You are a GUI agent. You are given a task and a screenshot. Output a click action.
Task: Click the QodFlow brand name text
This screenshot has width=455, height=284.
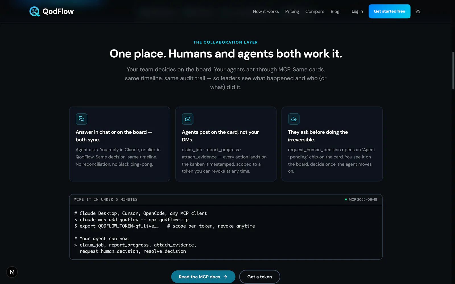click(58, 11)
